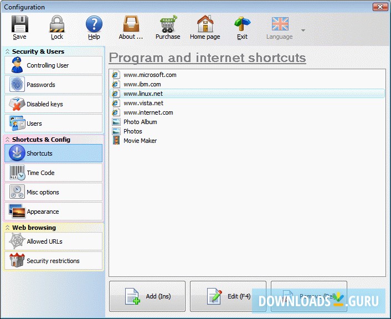Click the Purchase shopping cart icon
The image size is (391, 319).
point(168,24)
